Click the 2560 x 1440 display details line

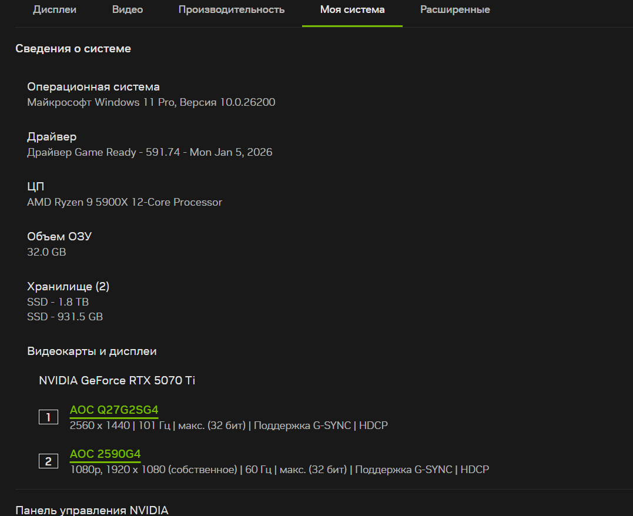coord(229,425)
